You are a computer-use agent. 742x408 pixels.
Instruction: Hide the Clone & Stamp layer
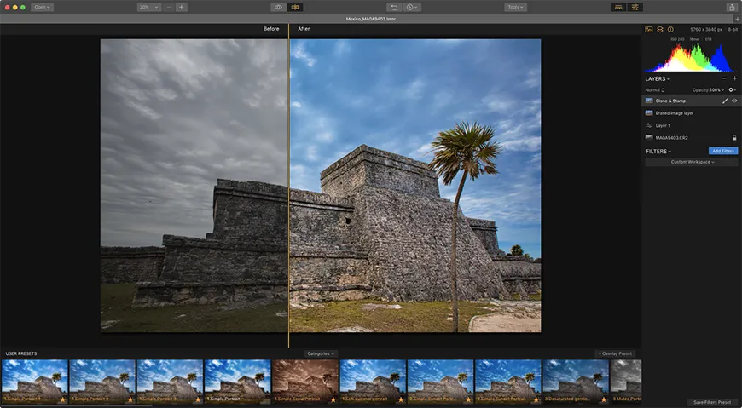734,101
